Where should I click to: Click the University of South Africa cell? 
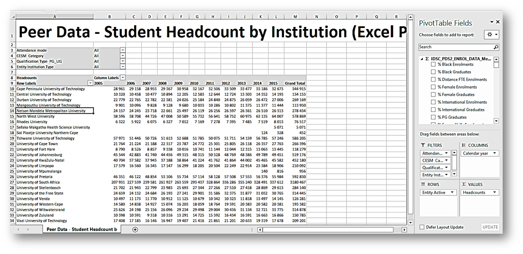[55, 182]
